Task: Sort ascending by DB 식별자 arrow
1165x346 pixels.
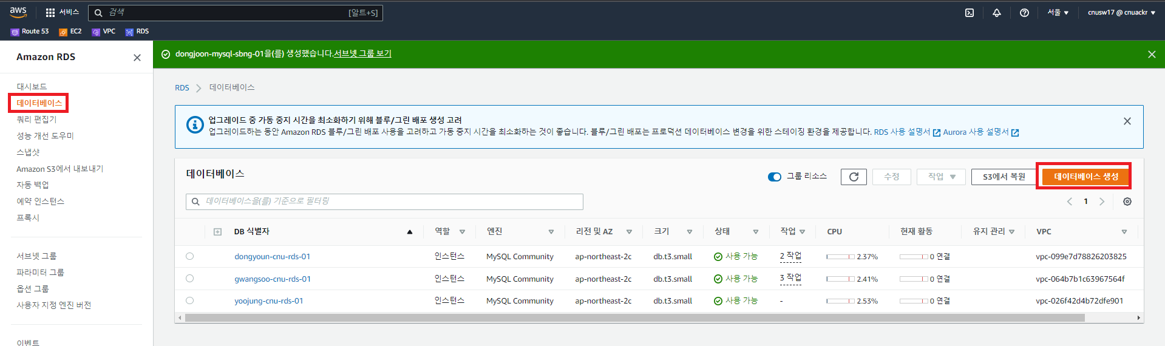Action: pyautogui.click(x=410, y=232)
